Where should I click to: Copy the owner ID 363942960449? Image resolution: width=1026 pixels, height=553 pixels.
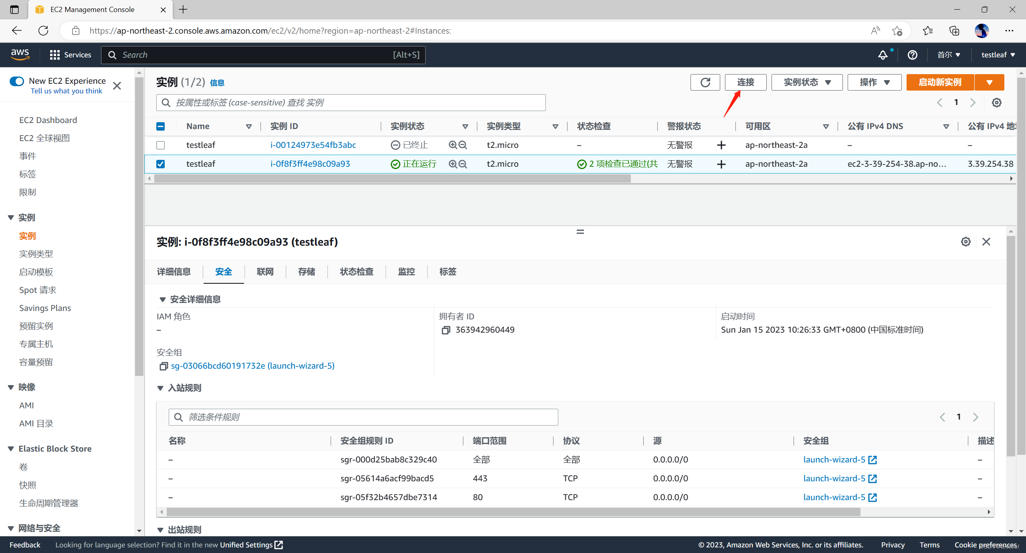point(446,330)
